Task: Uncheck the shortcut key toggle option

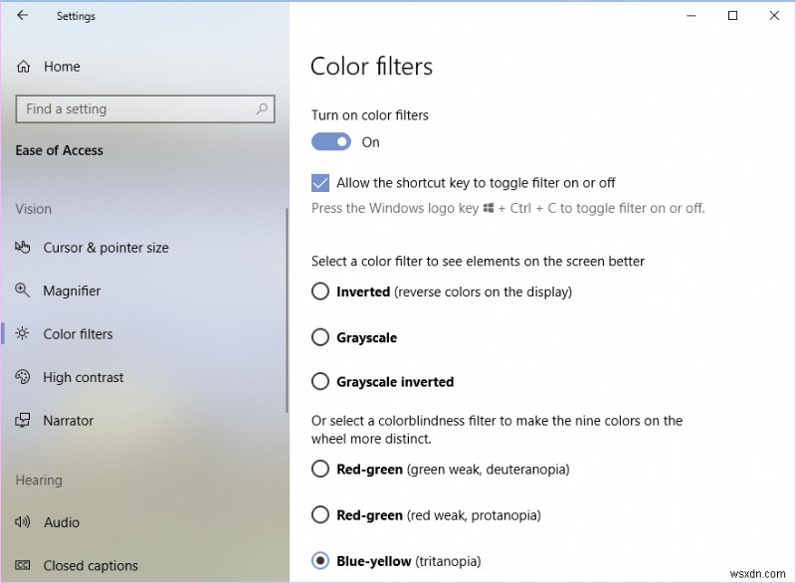Action: coord(320,183)
